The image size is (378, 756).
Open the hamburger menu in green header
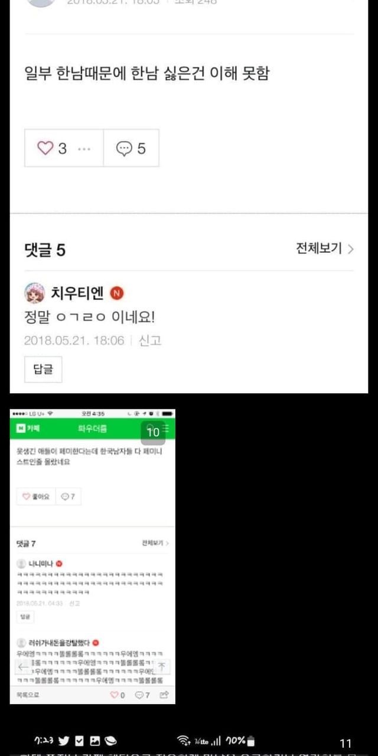(165, 428)
